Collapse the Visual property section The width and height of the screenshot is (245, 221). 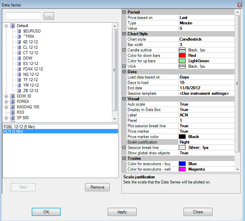point(124,99)
